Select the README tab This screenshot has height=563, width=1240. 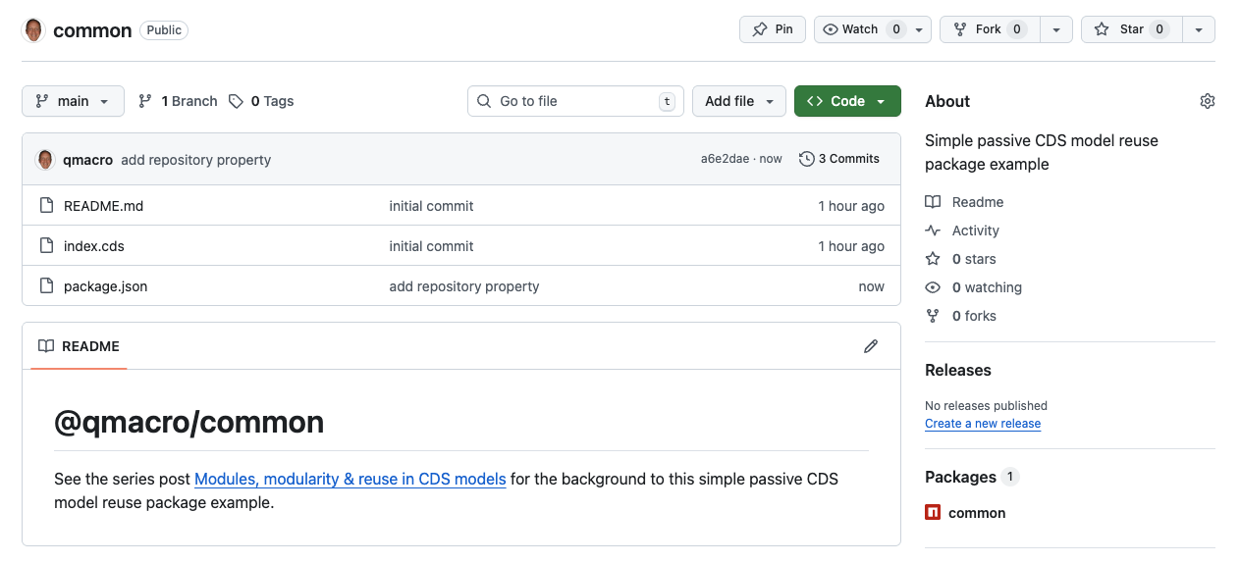[x=79, y=346]
